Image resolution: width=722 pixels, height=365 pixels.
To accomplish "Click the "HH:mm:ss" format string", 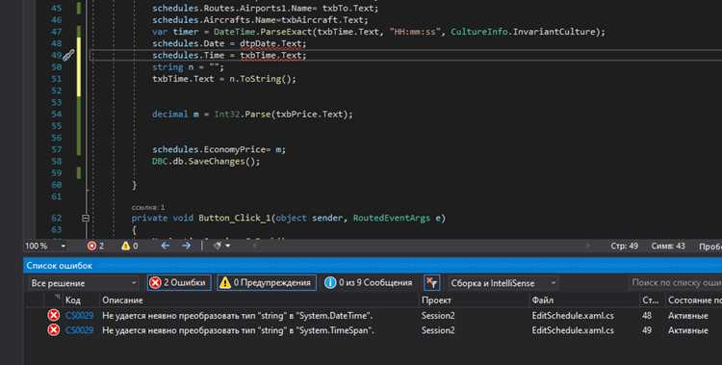I will tap(415, 32).
